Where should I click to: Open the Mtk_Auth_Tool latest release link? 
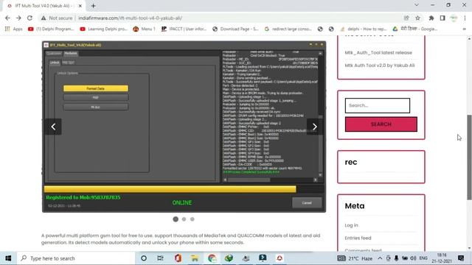(378, 52)
